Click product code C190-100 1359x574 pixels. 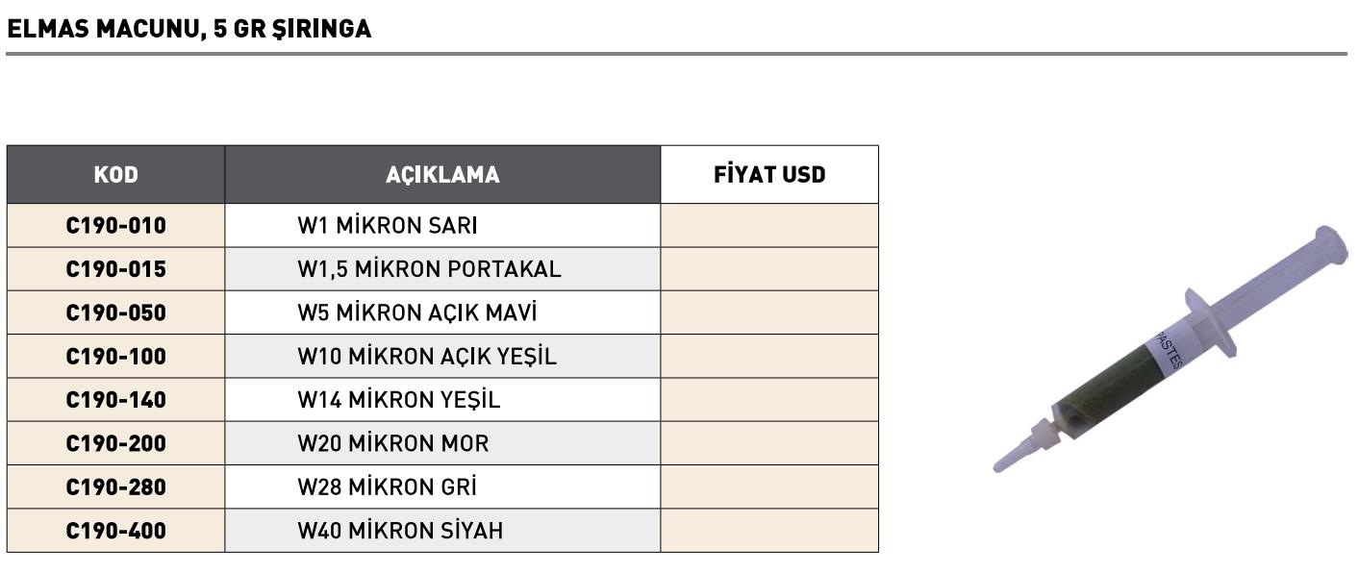[x=115, y=357]
